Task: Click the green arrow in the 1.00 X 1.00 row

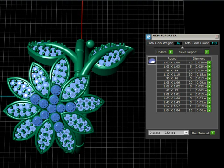Action: [x=210, y=63]
